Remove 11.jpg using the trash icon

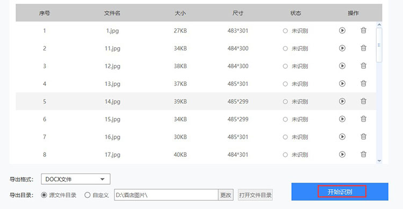363,48
